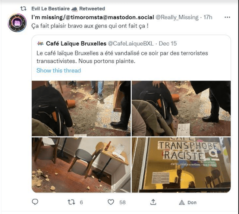This screenshot has width=239, height=214.
Task: Open the 'TRANSPHOBE RACISTE' window sign photo
Action: (181, 165)
